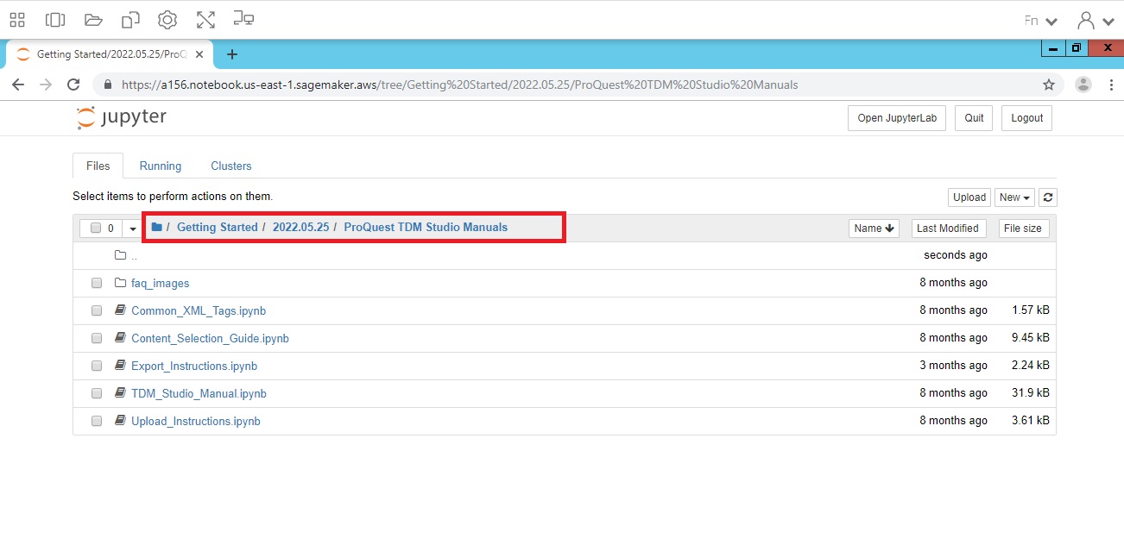Open Export_Instructions.ipynb notebook
Screen dimensions: 1124x545
(x=194, y=366)
